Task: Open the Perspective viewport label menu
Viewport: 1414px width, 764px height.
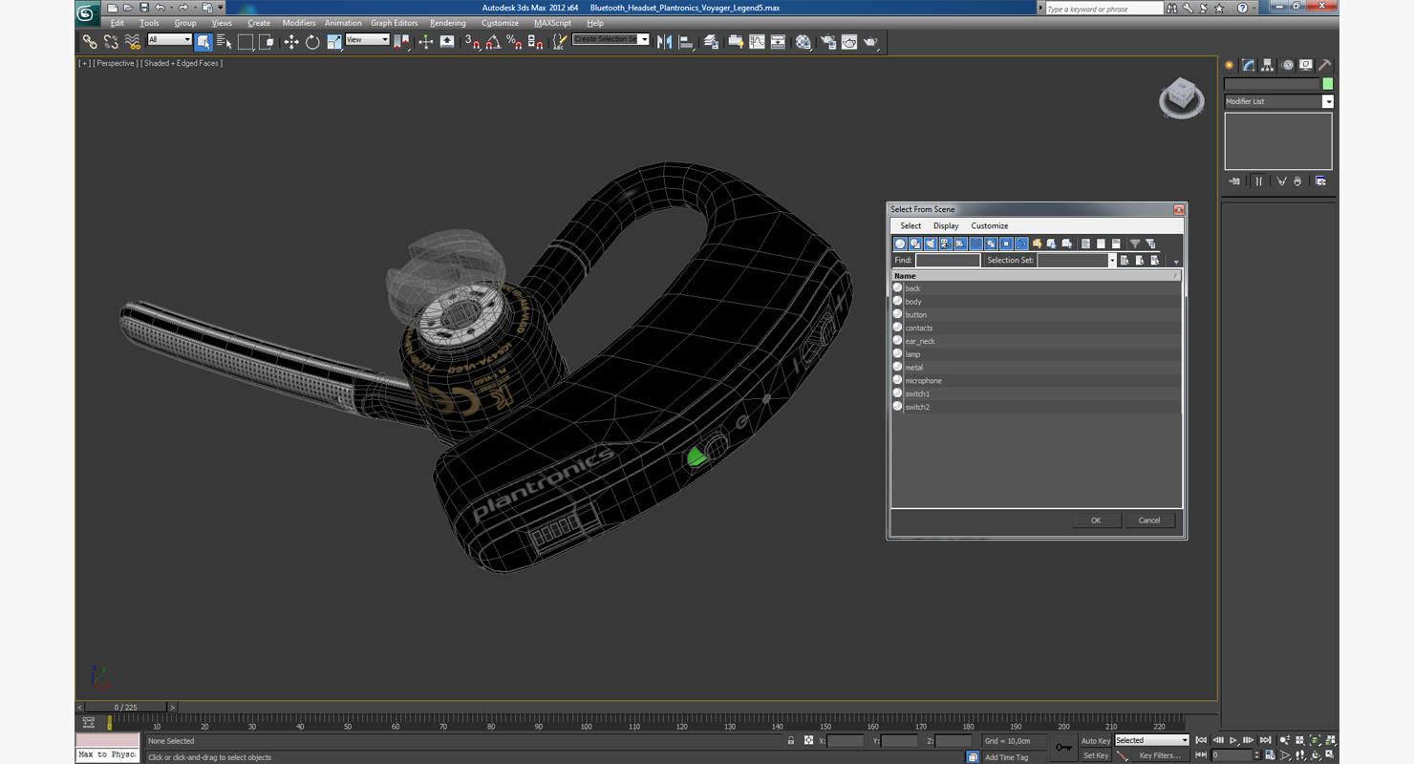Action: point(115,63)
